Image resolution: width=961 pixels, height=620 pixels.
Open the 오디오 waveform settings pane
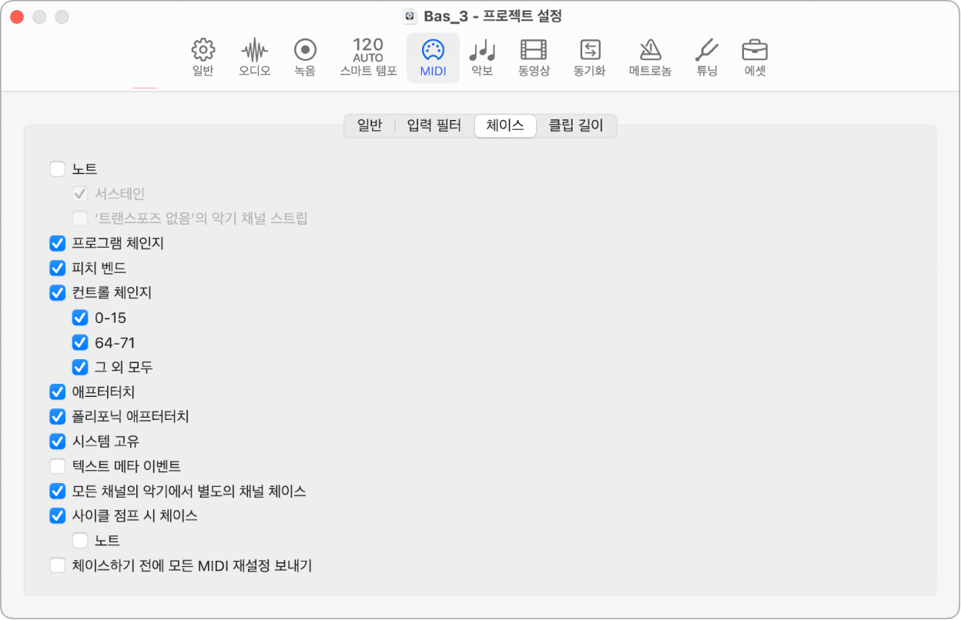point(254,58)
